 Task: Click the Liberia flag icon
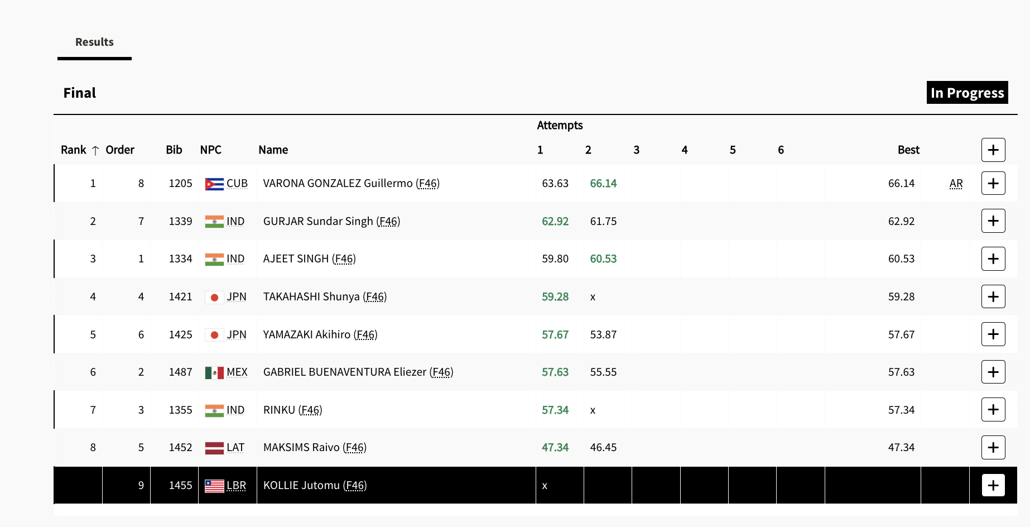click(214, 486)
